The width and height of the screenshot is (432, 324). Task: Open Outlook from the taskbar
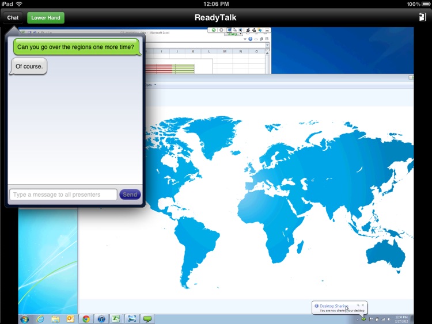point(70,319)
